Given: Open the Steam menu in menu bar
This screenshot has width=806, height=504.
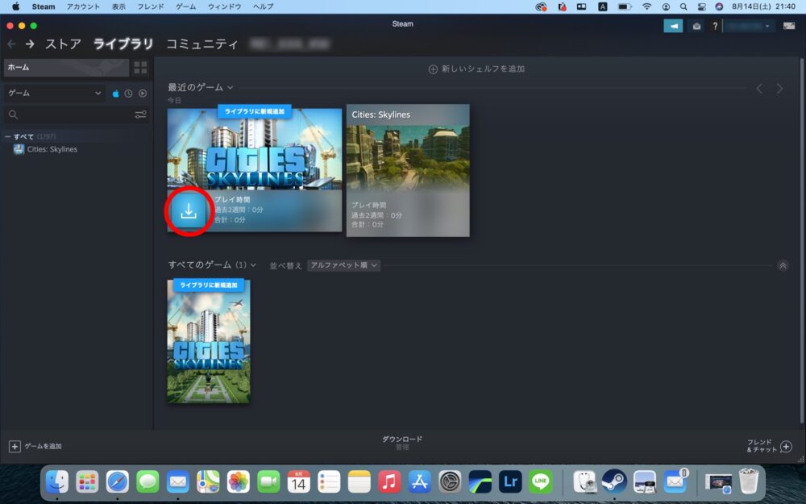Looking at the screenshot, I should click(x=44, y=6).
